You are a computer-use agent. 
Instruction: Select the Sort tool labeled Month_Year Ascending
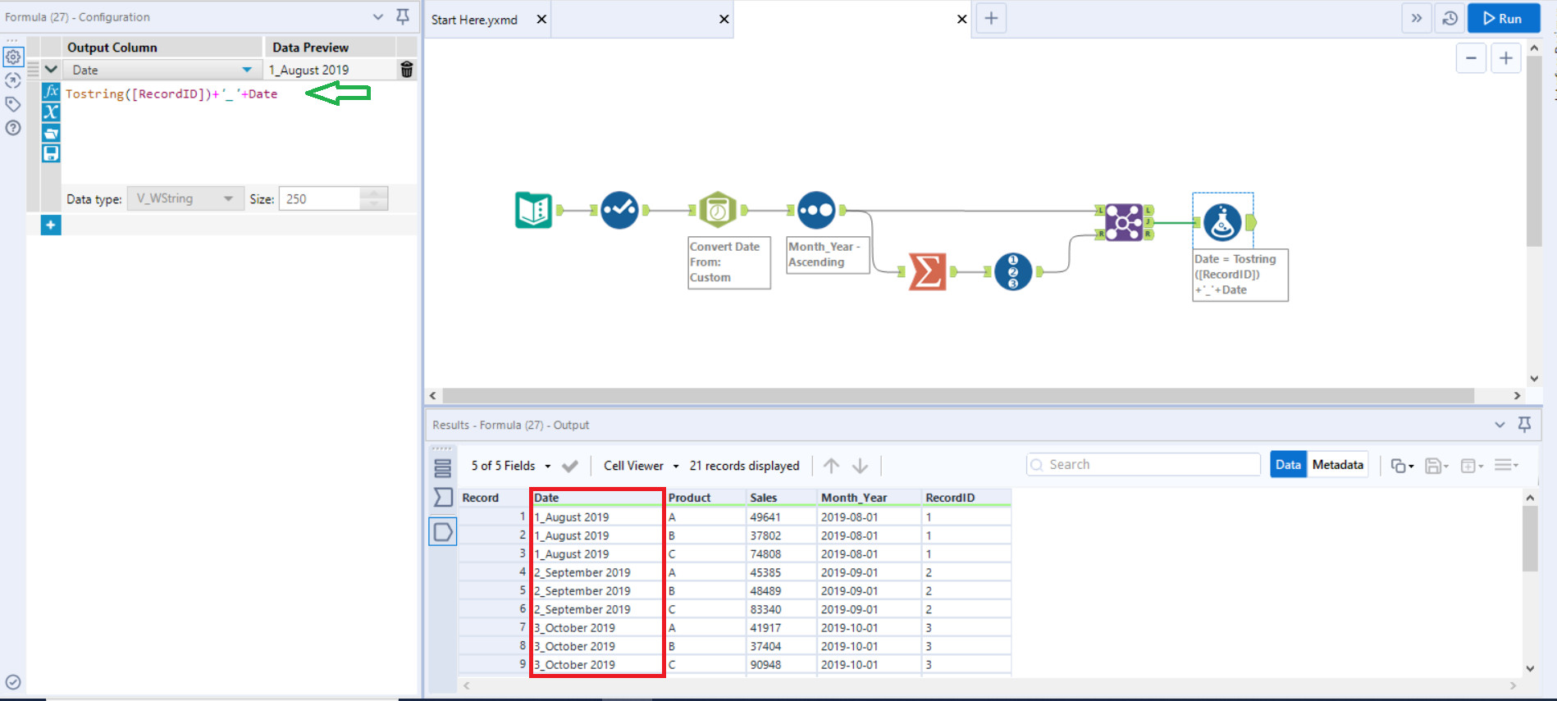816,211
